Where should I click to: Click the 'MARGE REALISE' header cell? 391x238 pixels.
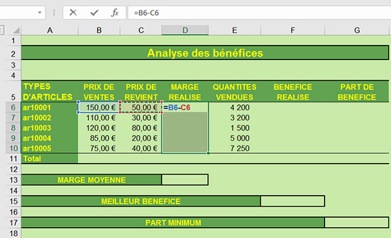(x=185, y=91)
